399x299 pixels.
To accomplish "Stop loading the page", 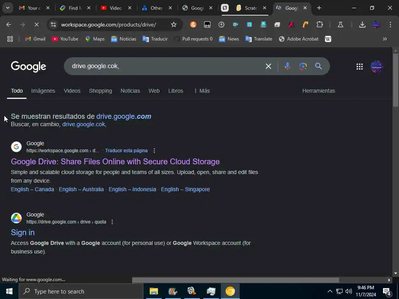I will [36, 25].
